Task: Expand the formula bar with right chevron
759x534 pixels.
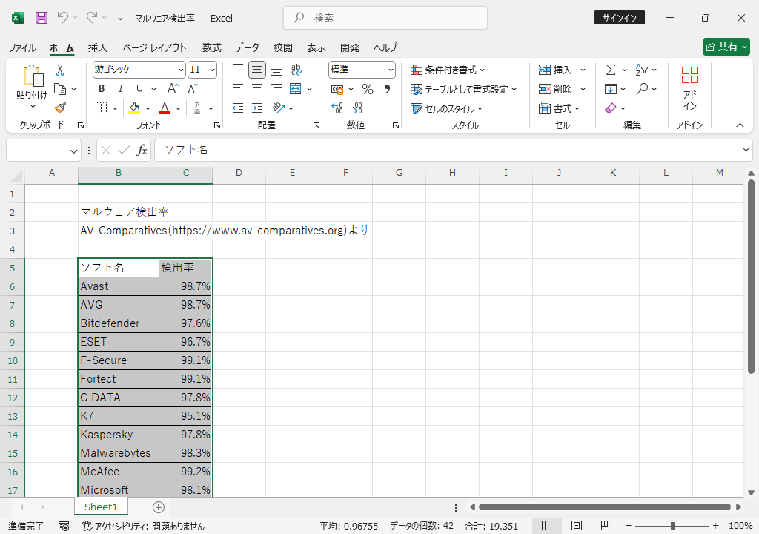Action: click(x=746, y=150)
